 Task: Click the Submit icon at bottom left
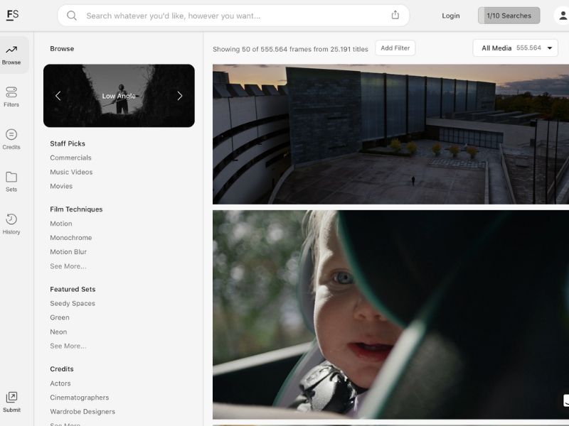[11, 401]
